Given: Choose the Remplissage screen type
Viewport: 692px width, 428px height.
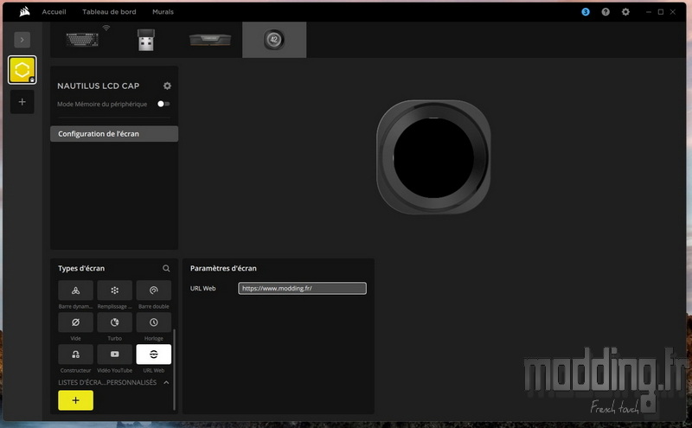Looking at the screenshot, I should (x=114, y=290).
